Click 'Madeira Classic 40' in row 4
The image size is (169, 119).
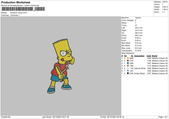pyautogui.click(x=160, y=66)
